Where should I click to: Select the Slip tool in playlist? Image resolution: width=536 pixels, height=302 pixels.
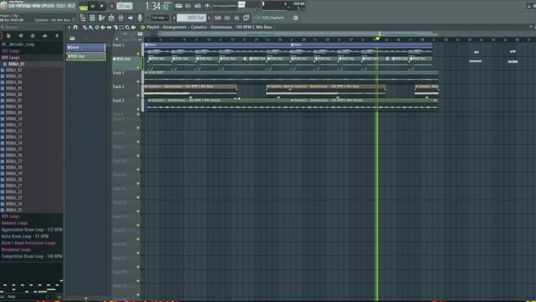coord(109,27)
